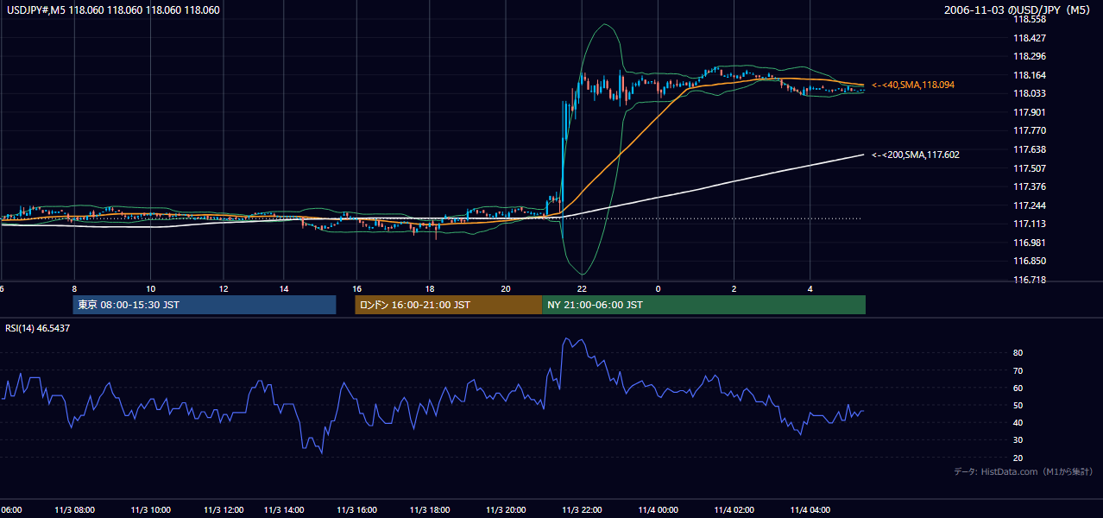
Task: Click hour label 10 under price chart
Action: point(151,288)
